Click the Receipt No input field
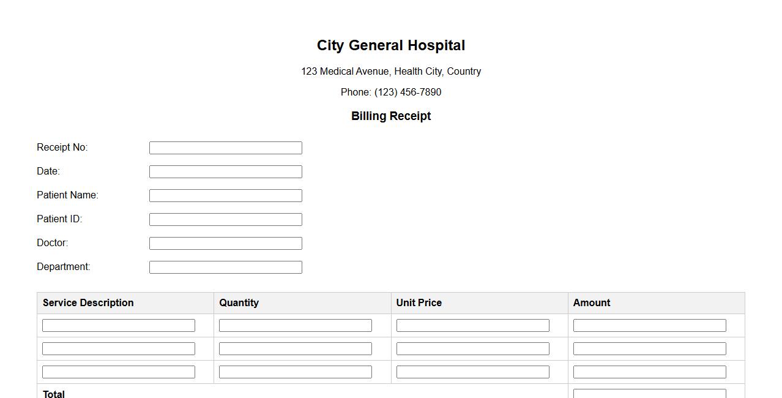This screenshot has width=782, height=398. [225, 148]
